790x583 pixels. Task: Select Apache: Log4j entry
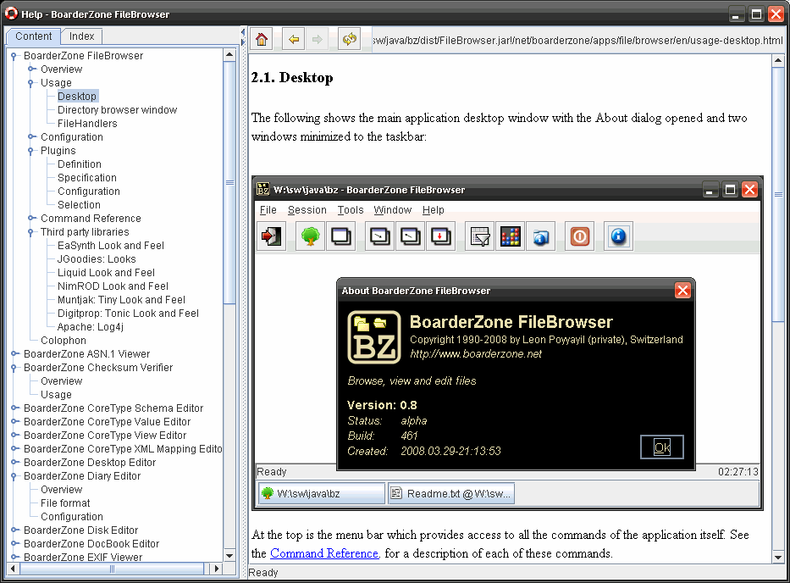(91, 327)
